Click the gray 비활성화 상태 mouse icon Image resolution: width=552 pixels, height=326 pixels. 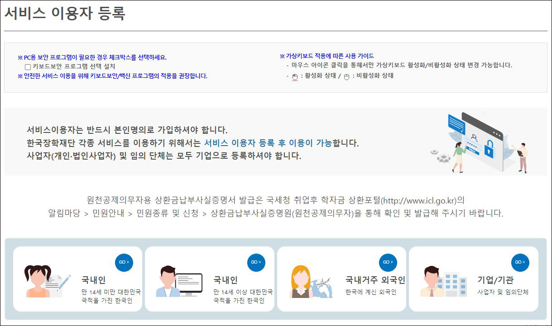[x=346, y=76]
